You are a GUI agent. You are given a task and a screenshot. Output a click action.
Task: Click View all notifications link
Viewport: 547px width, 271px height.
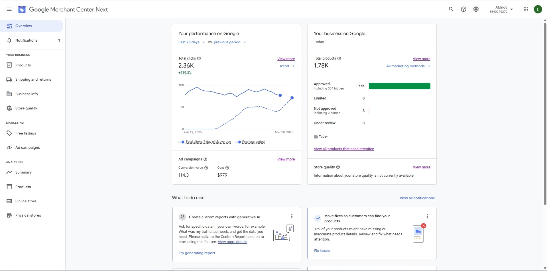coord(417,198)
